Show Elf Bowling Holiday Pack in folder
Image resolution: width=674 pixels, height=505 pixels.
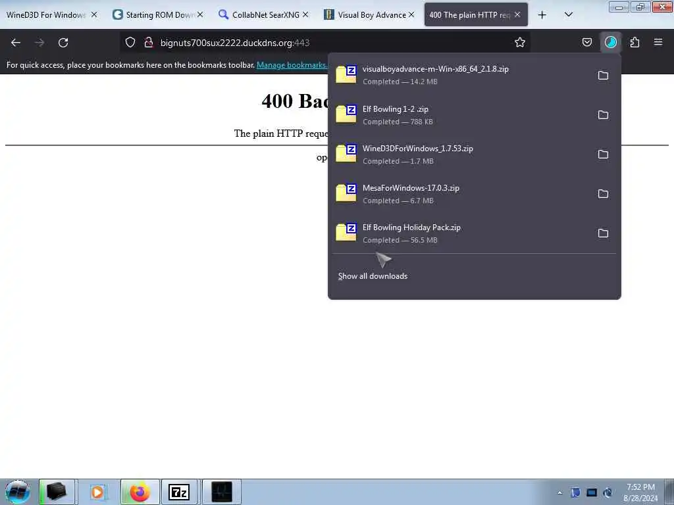pos(603,233)
